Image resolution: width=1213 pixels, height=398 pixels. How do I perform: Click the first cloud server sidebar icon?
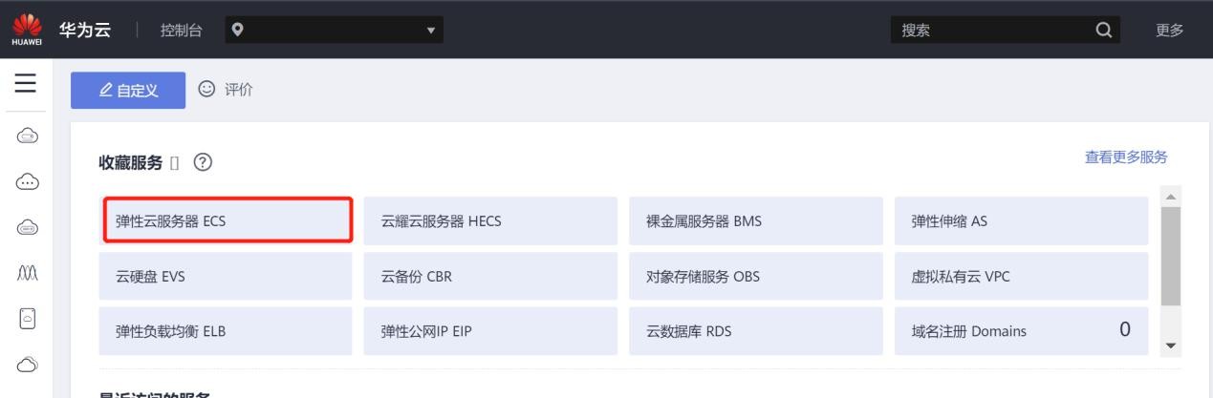tap(26, 137)
